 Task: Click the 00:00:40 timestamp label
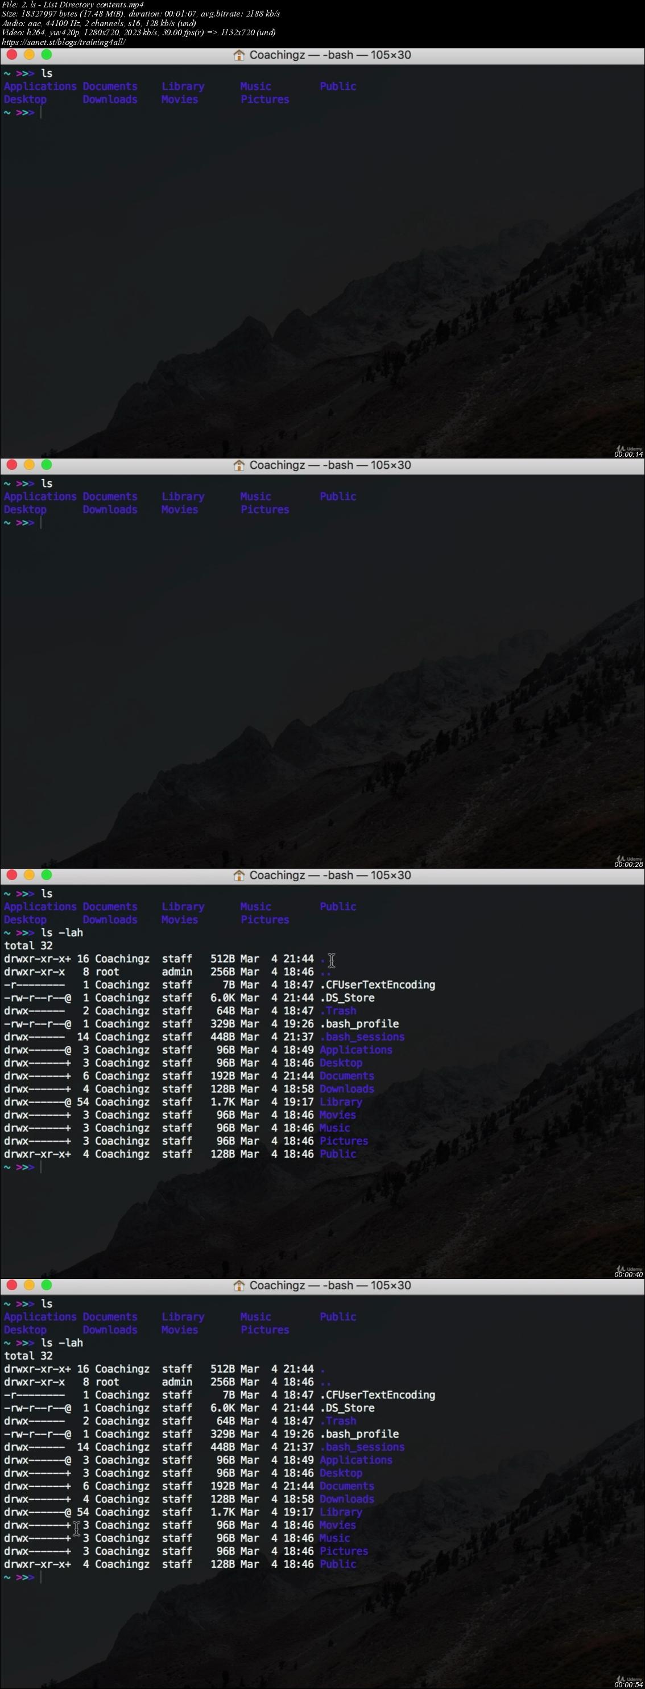628,1275
